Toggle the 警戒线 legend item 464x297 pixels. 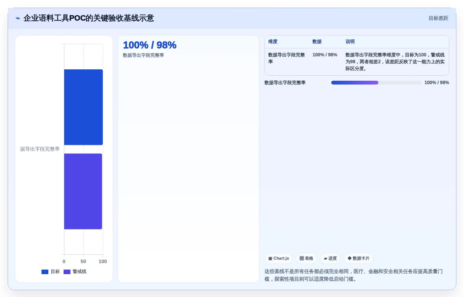(75, 271)
